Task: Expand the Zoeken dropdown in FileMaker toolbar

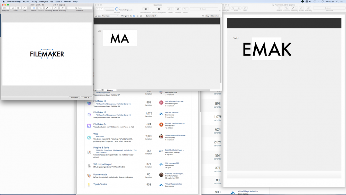Action: coord(173,9)
